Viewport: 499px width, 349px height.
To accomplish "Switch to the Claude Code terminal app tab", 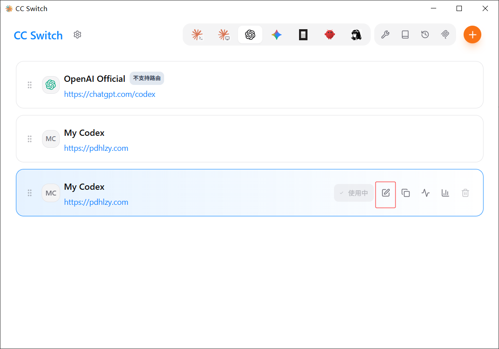I will [197, 35].
